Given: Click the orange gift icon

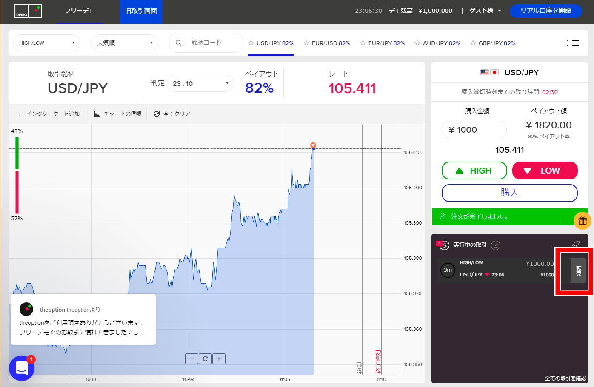Looking at the screenshot, I should coord(583,221).
